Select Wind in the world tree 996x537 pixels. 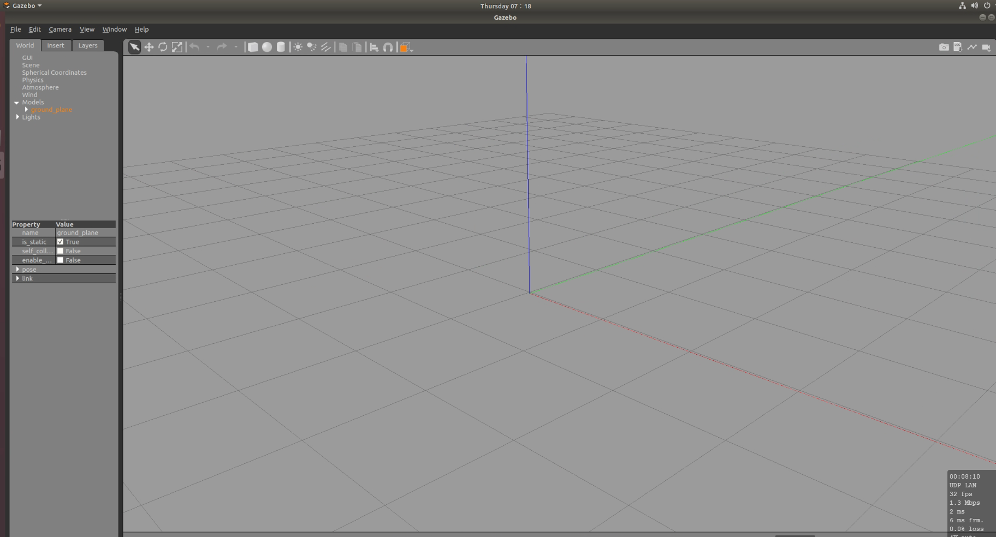coord(30,95)
